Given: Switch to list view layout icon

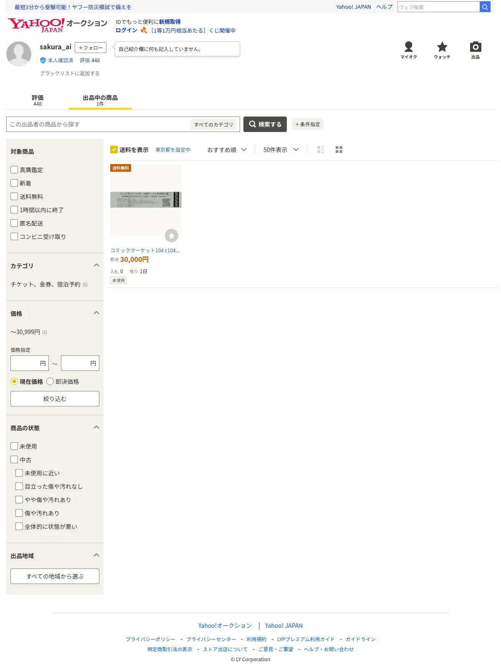Looking at the screenshot, I should [x=321, y=150].
